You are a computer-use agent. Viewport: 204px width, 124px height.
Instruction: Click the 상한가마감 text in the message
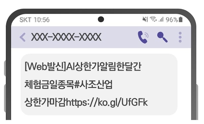pyautogui.click(x=45, y=102)
